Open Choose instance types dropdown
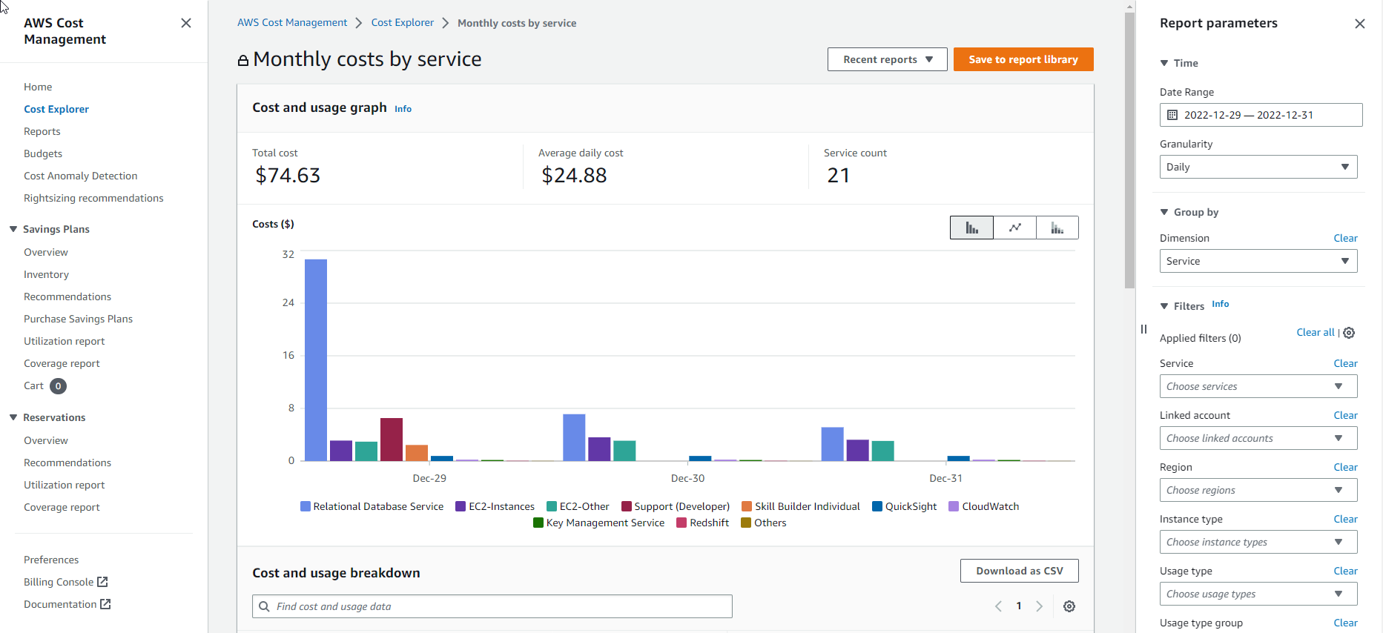1383x633 pixels. (x=1258, y=542)
